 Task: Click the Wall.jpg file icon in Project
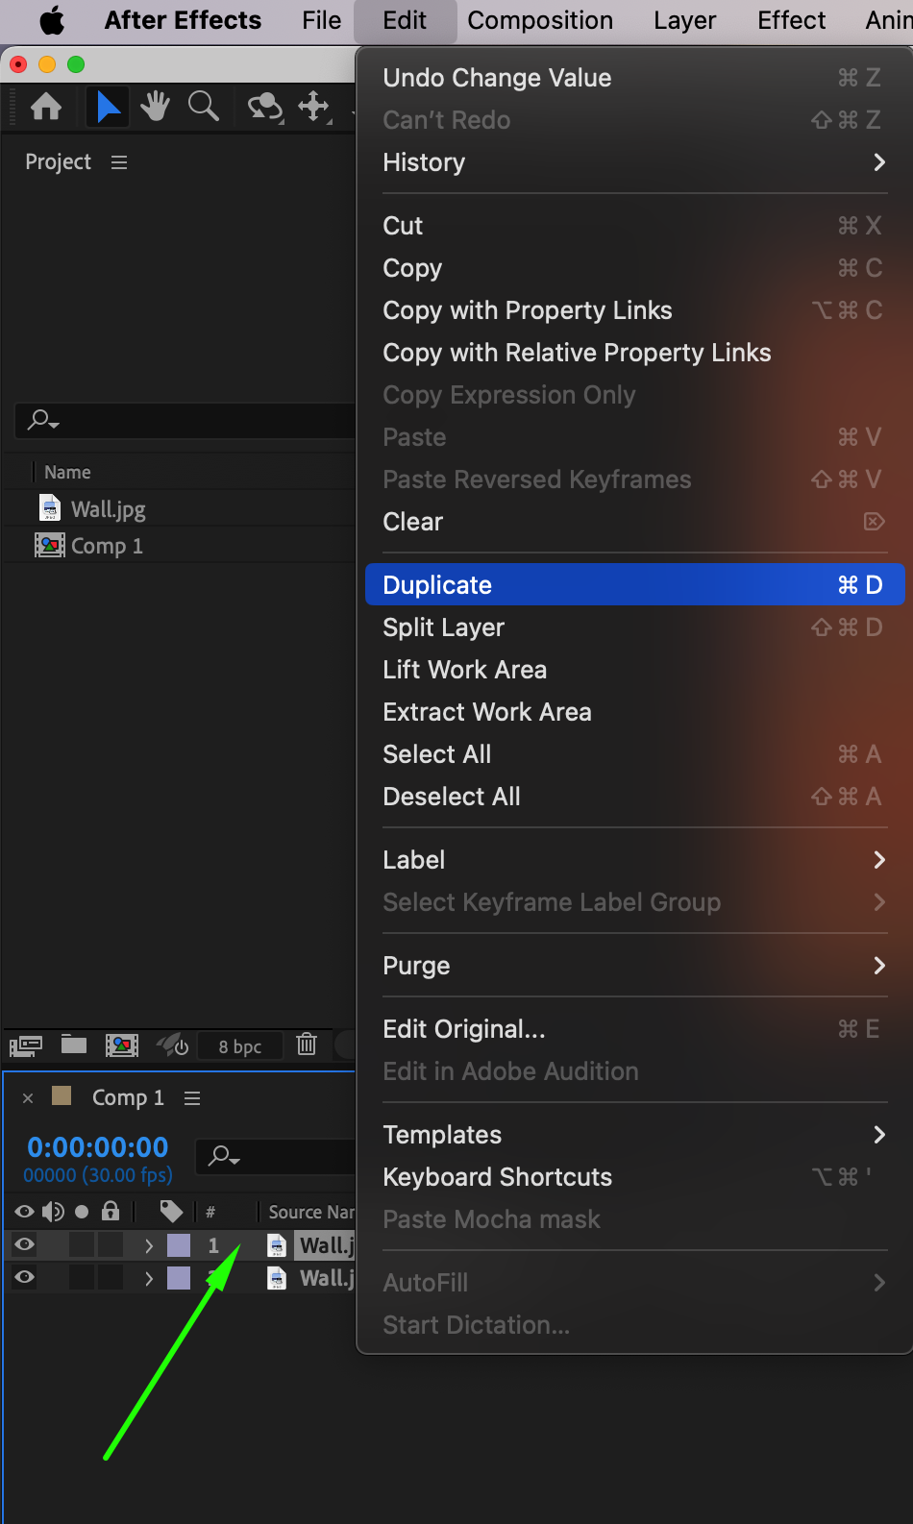click(x=50, y=508)
